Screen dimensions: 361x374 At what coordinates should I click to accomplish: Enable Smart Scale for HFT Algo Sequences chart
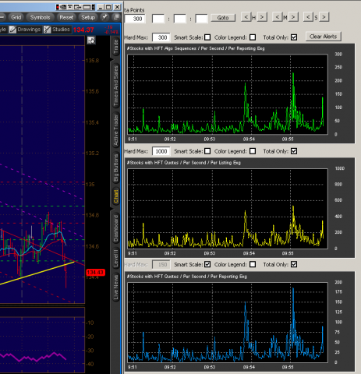[207, 37]
